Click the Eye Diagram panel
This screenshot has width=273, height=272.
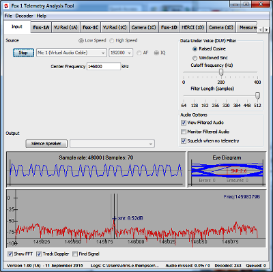click(x=227, y=170)
